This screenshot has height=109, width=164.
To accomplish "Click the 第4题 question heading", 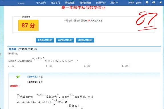I will (13, 54).
